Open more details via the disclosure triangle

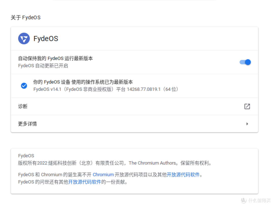click(x=247, y=124)
